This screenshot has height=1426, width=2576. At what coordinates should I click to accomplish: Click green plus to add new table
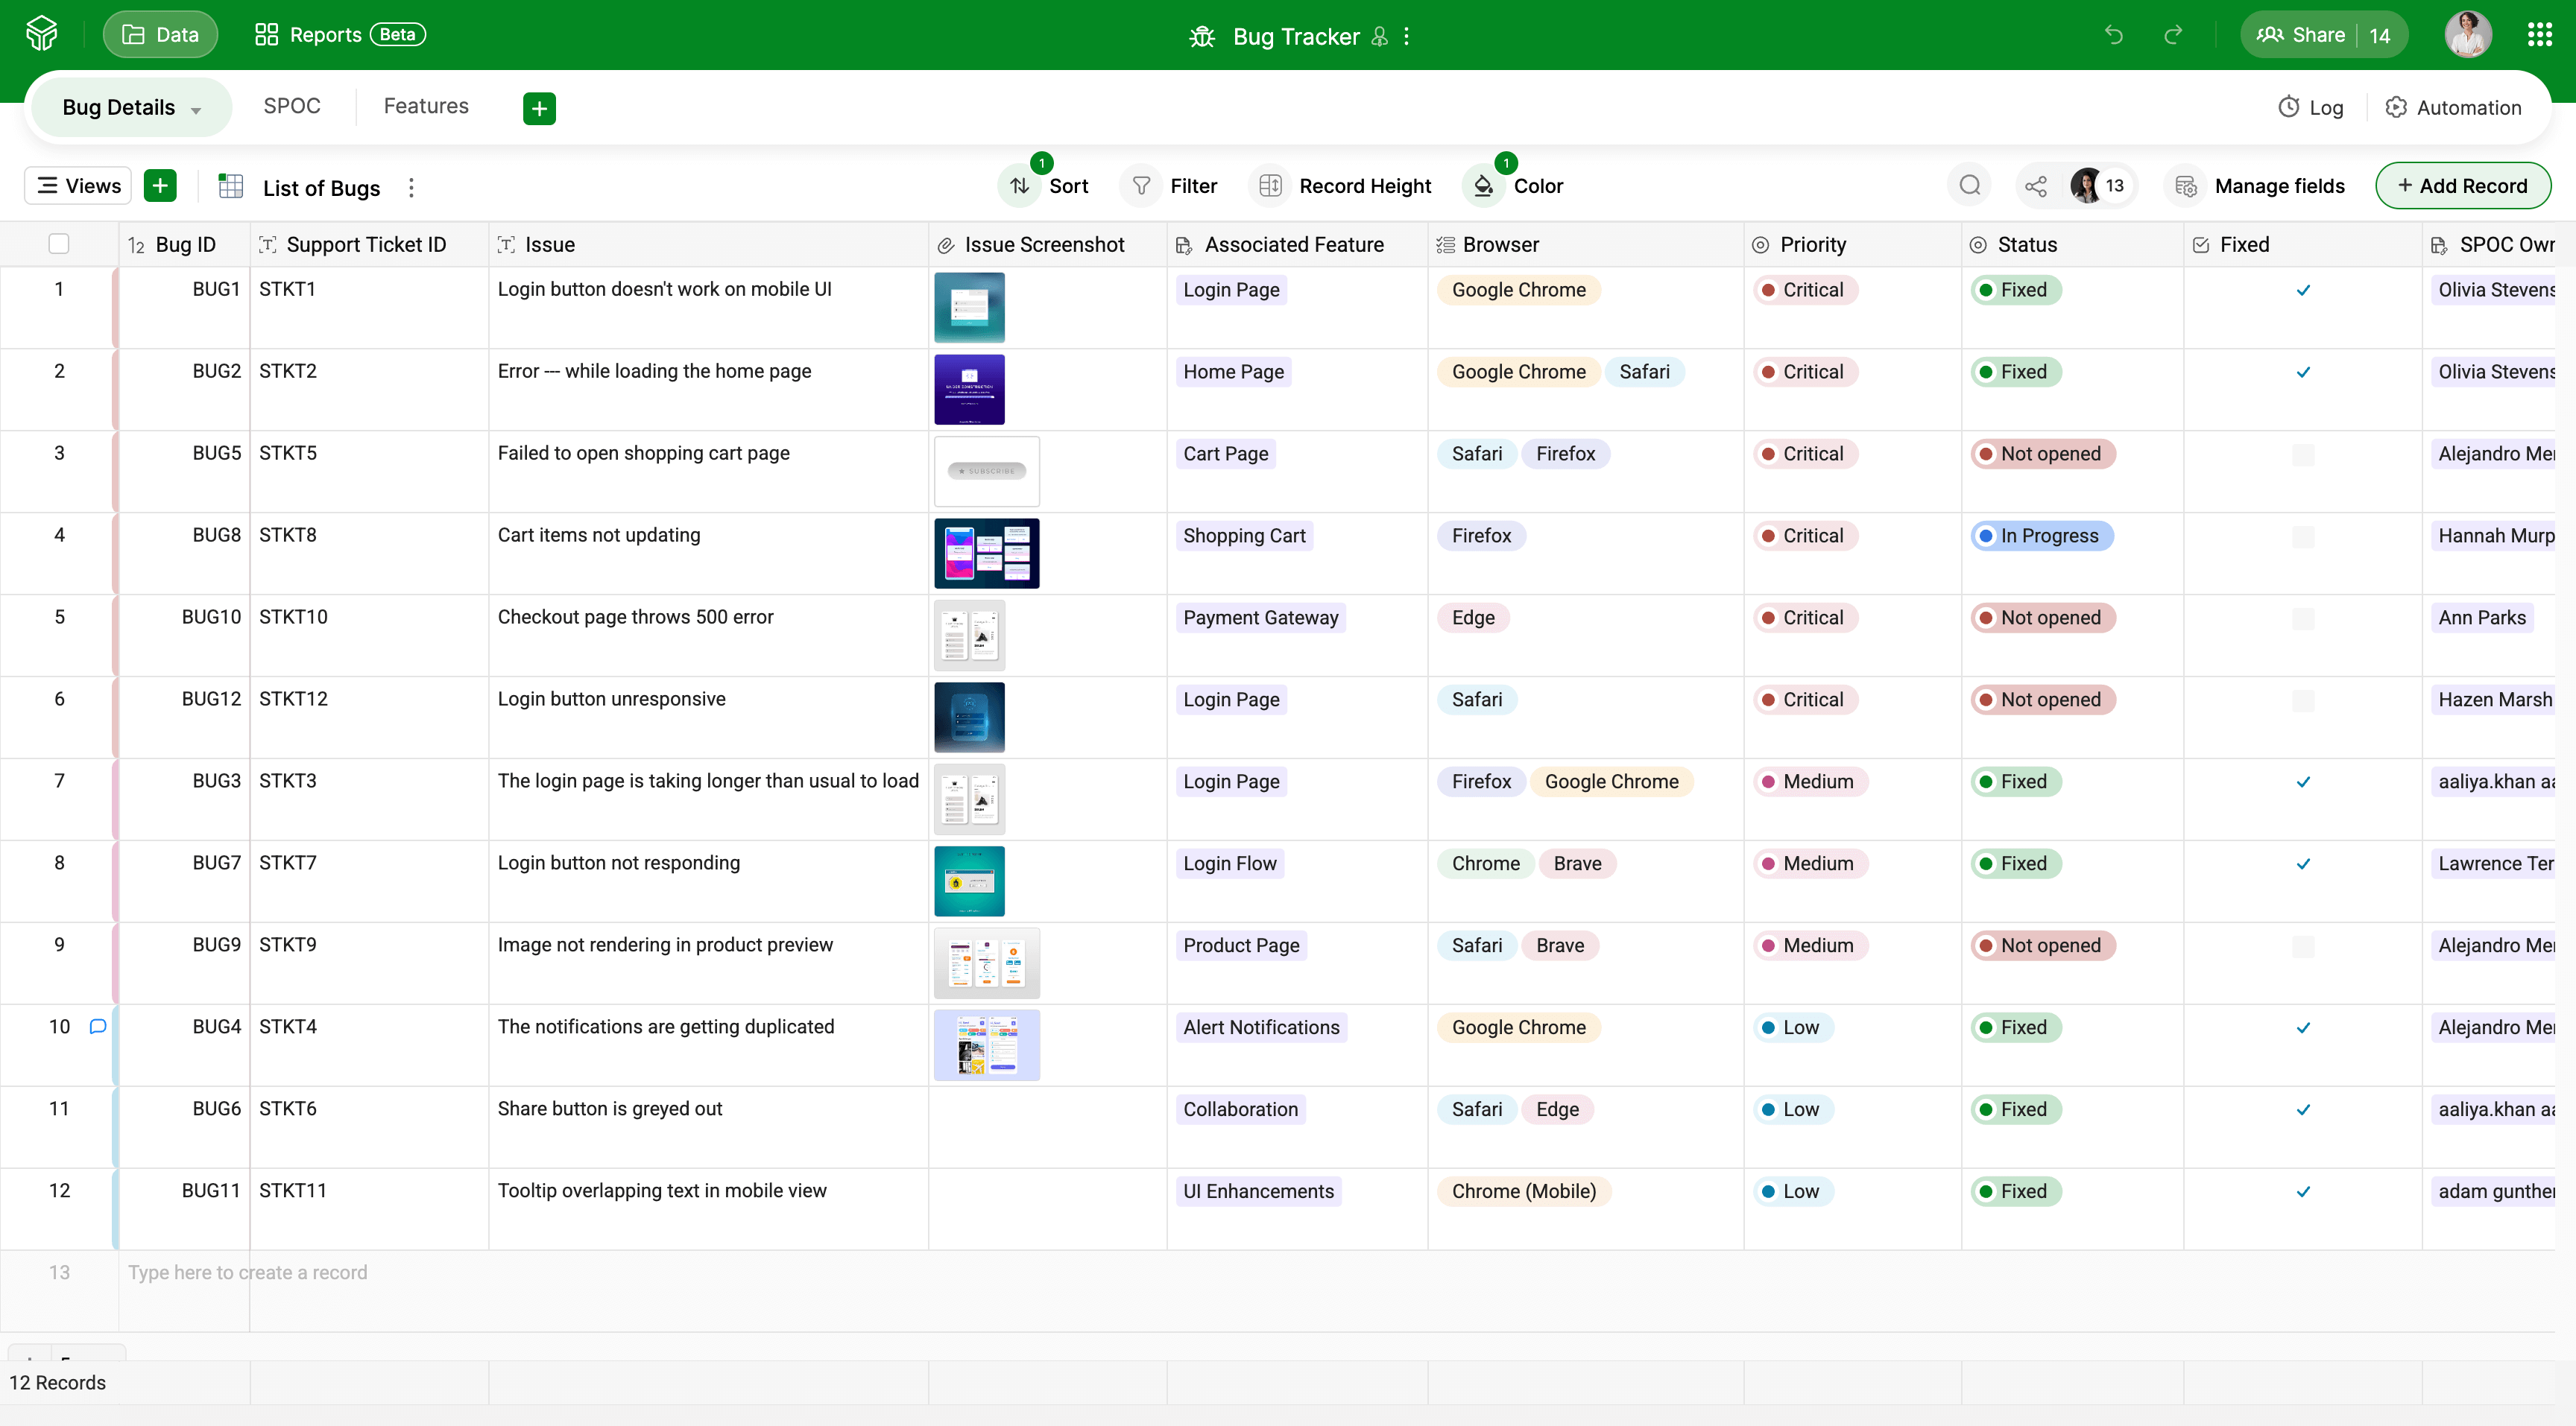pyautogui.click(x=539, y=108)
